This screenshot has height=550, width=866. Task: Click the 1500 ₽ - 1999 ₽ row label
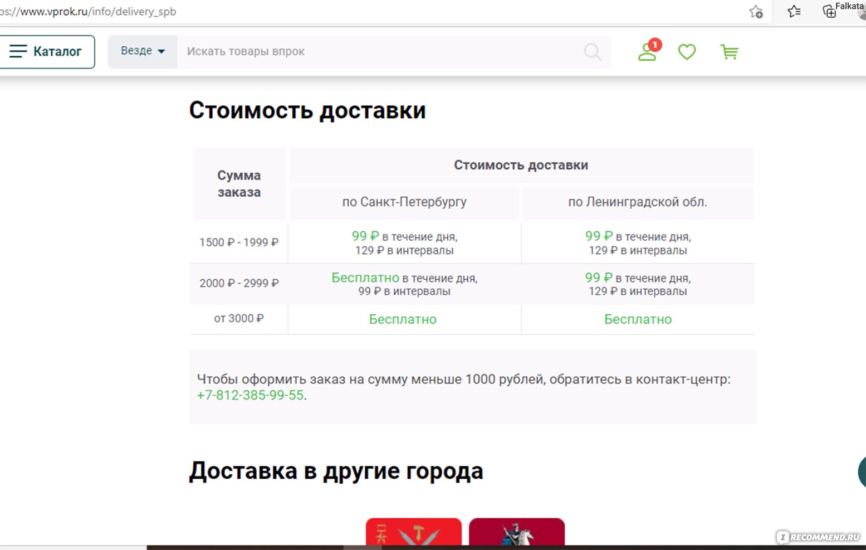tap(239, 242)
